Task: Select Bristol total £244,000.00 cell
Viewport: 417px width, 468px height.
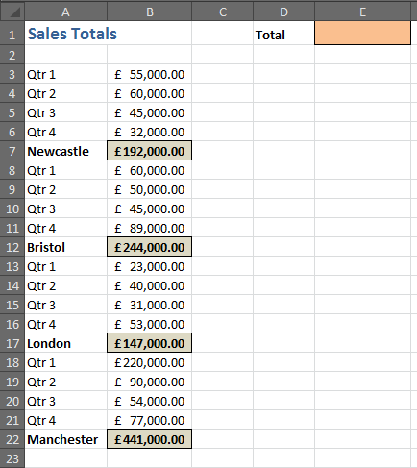Action: [150, 247]
